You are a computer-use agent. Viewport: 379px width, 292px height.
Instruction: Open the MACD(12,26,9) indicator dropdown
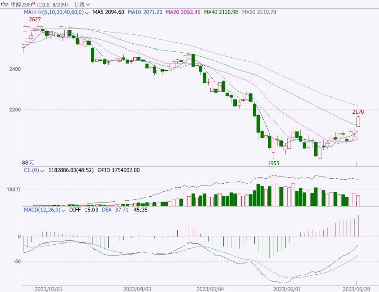click(x=64, y=210)
